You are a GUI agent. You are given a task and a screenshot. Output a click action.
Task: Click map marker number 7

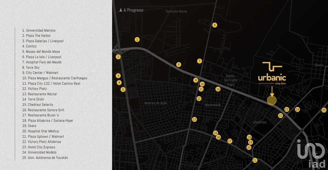[199, 61]
